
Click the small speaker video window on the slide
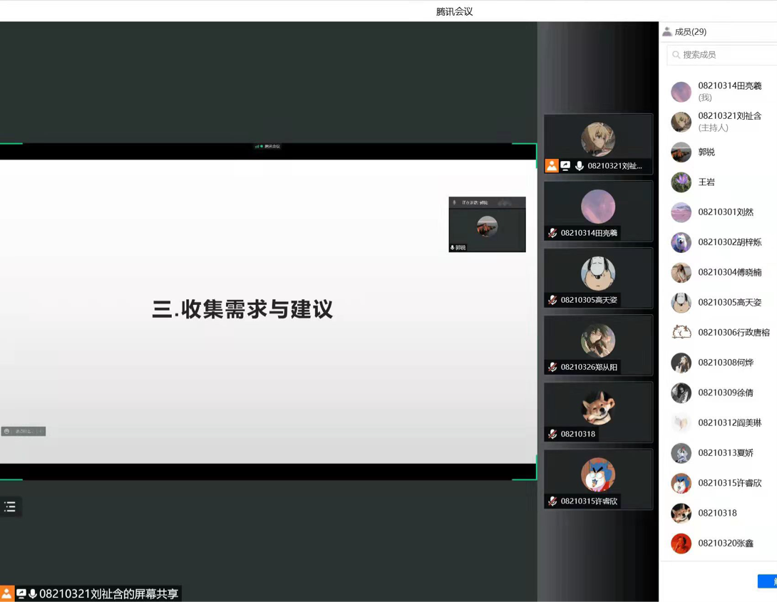(487, 225)
